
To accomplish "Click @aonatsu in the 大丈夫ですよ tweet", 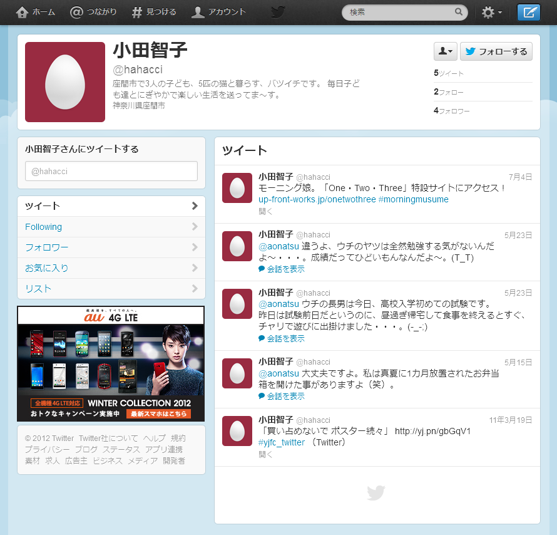I will point(278,373).
